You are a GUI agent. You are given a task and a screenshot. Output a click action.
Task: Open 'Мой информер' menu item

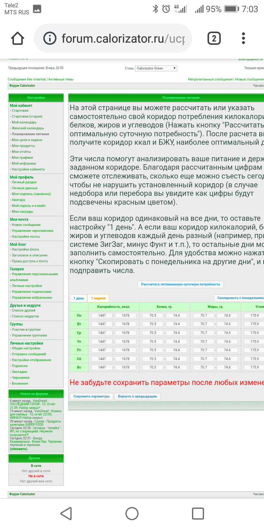pos(24,163)
